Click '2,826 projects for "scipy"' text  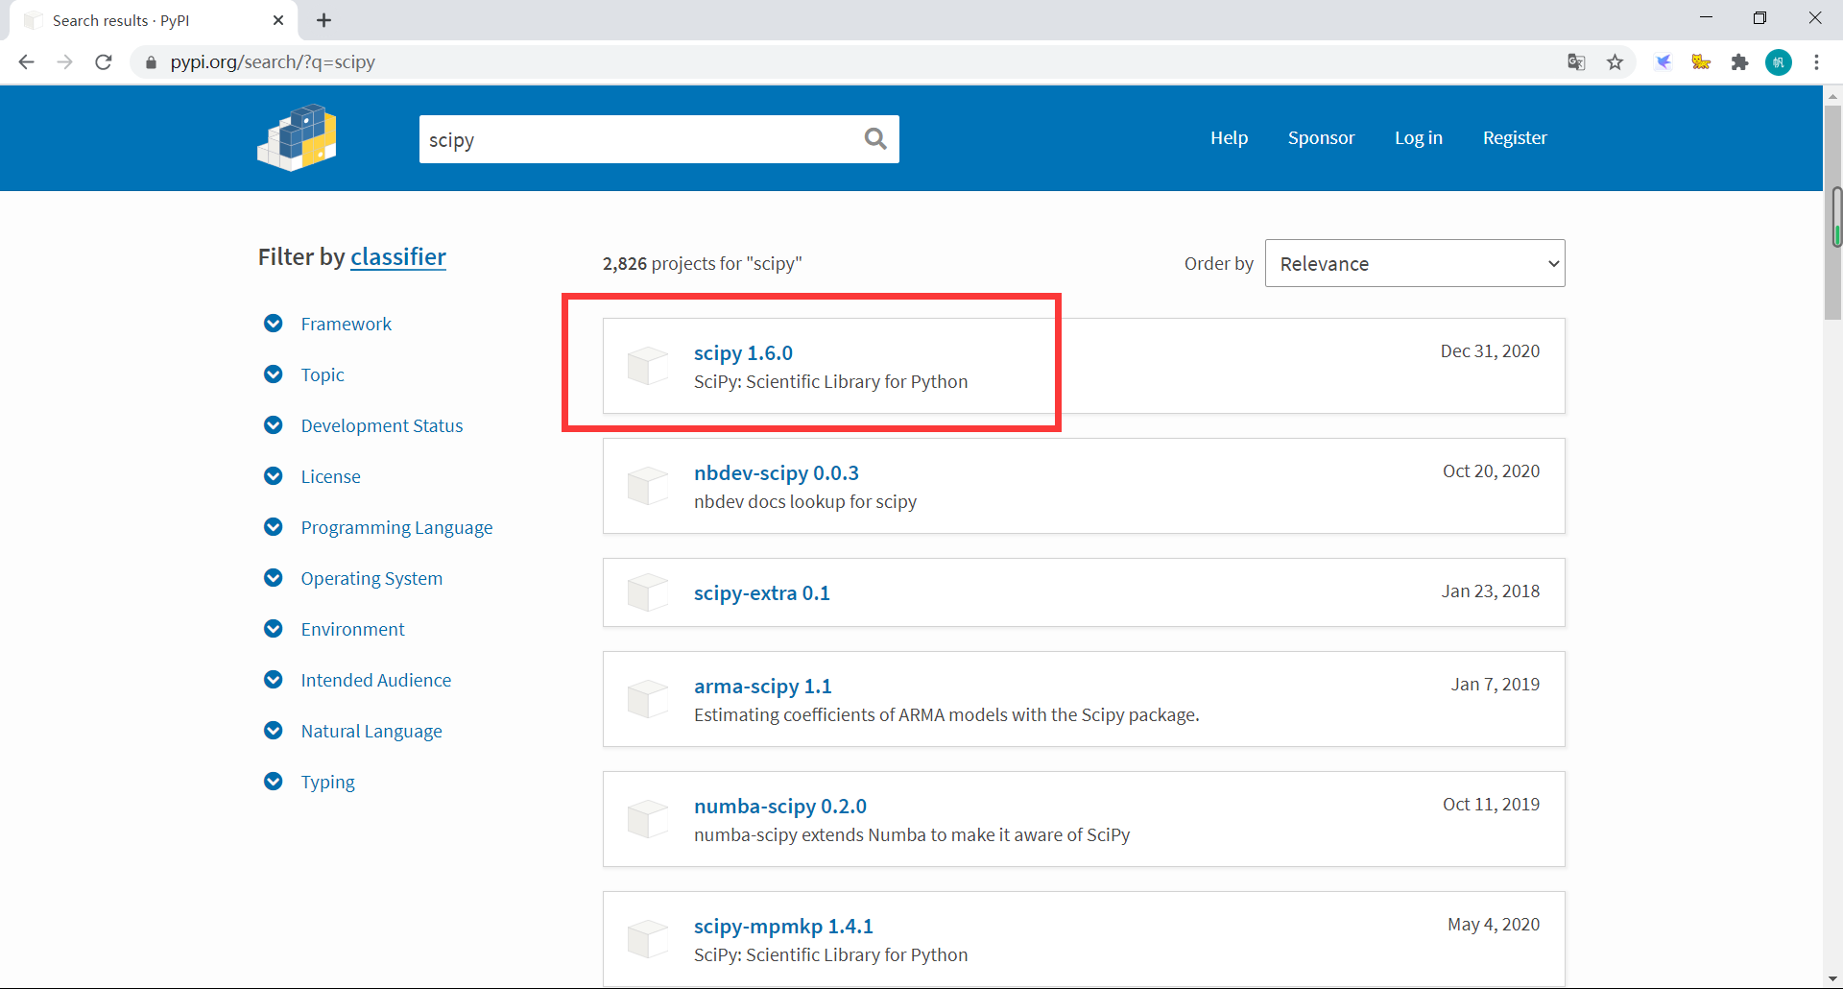point(703,264)
